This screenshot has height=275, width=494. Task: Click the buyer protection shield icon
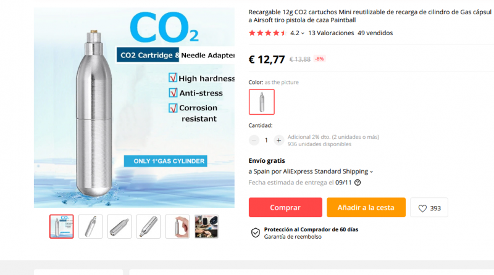255,232
